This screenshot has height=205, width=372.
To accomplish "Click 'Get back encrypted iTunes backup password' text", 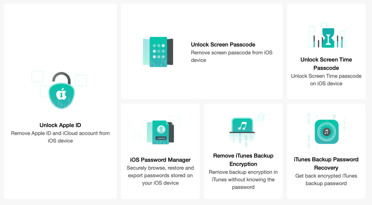I will pyautogui.click(x=326, y=179).
